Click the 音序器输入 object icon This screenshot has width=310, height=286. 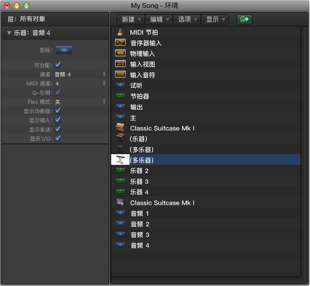120,42
